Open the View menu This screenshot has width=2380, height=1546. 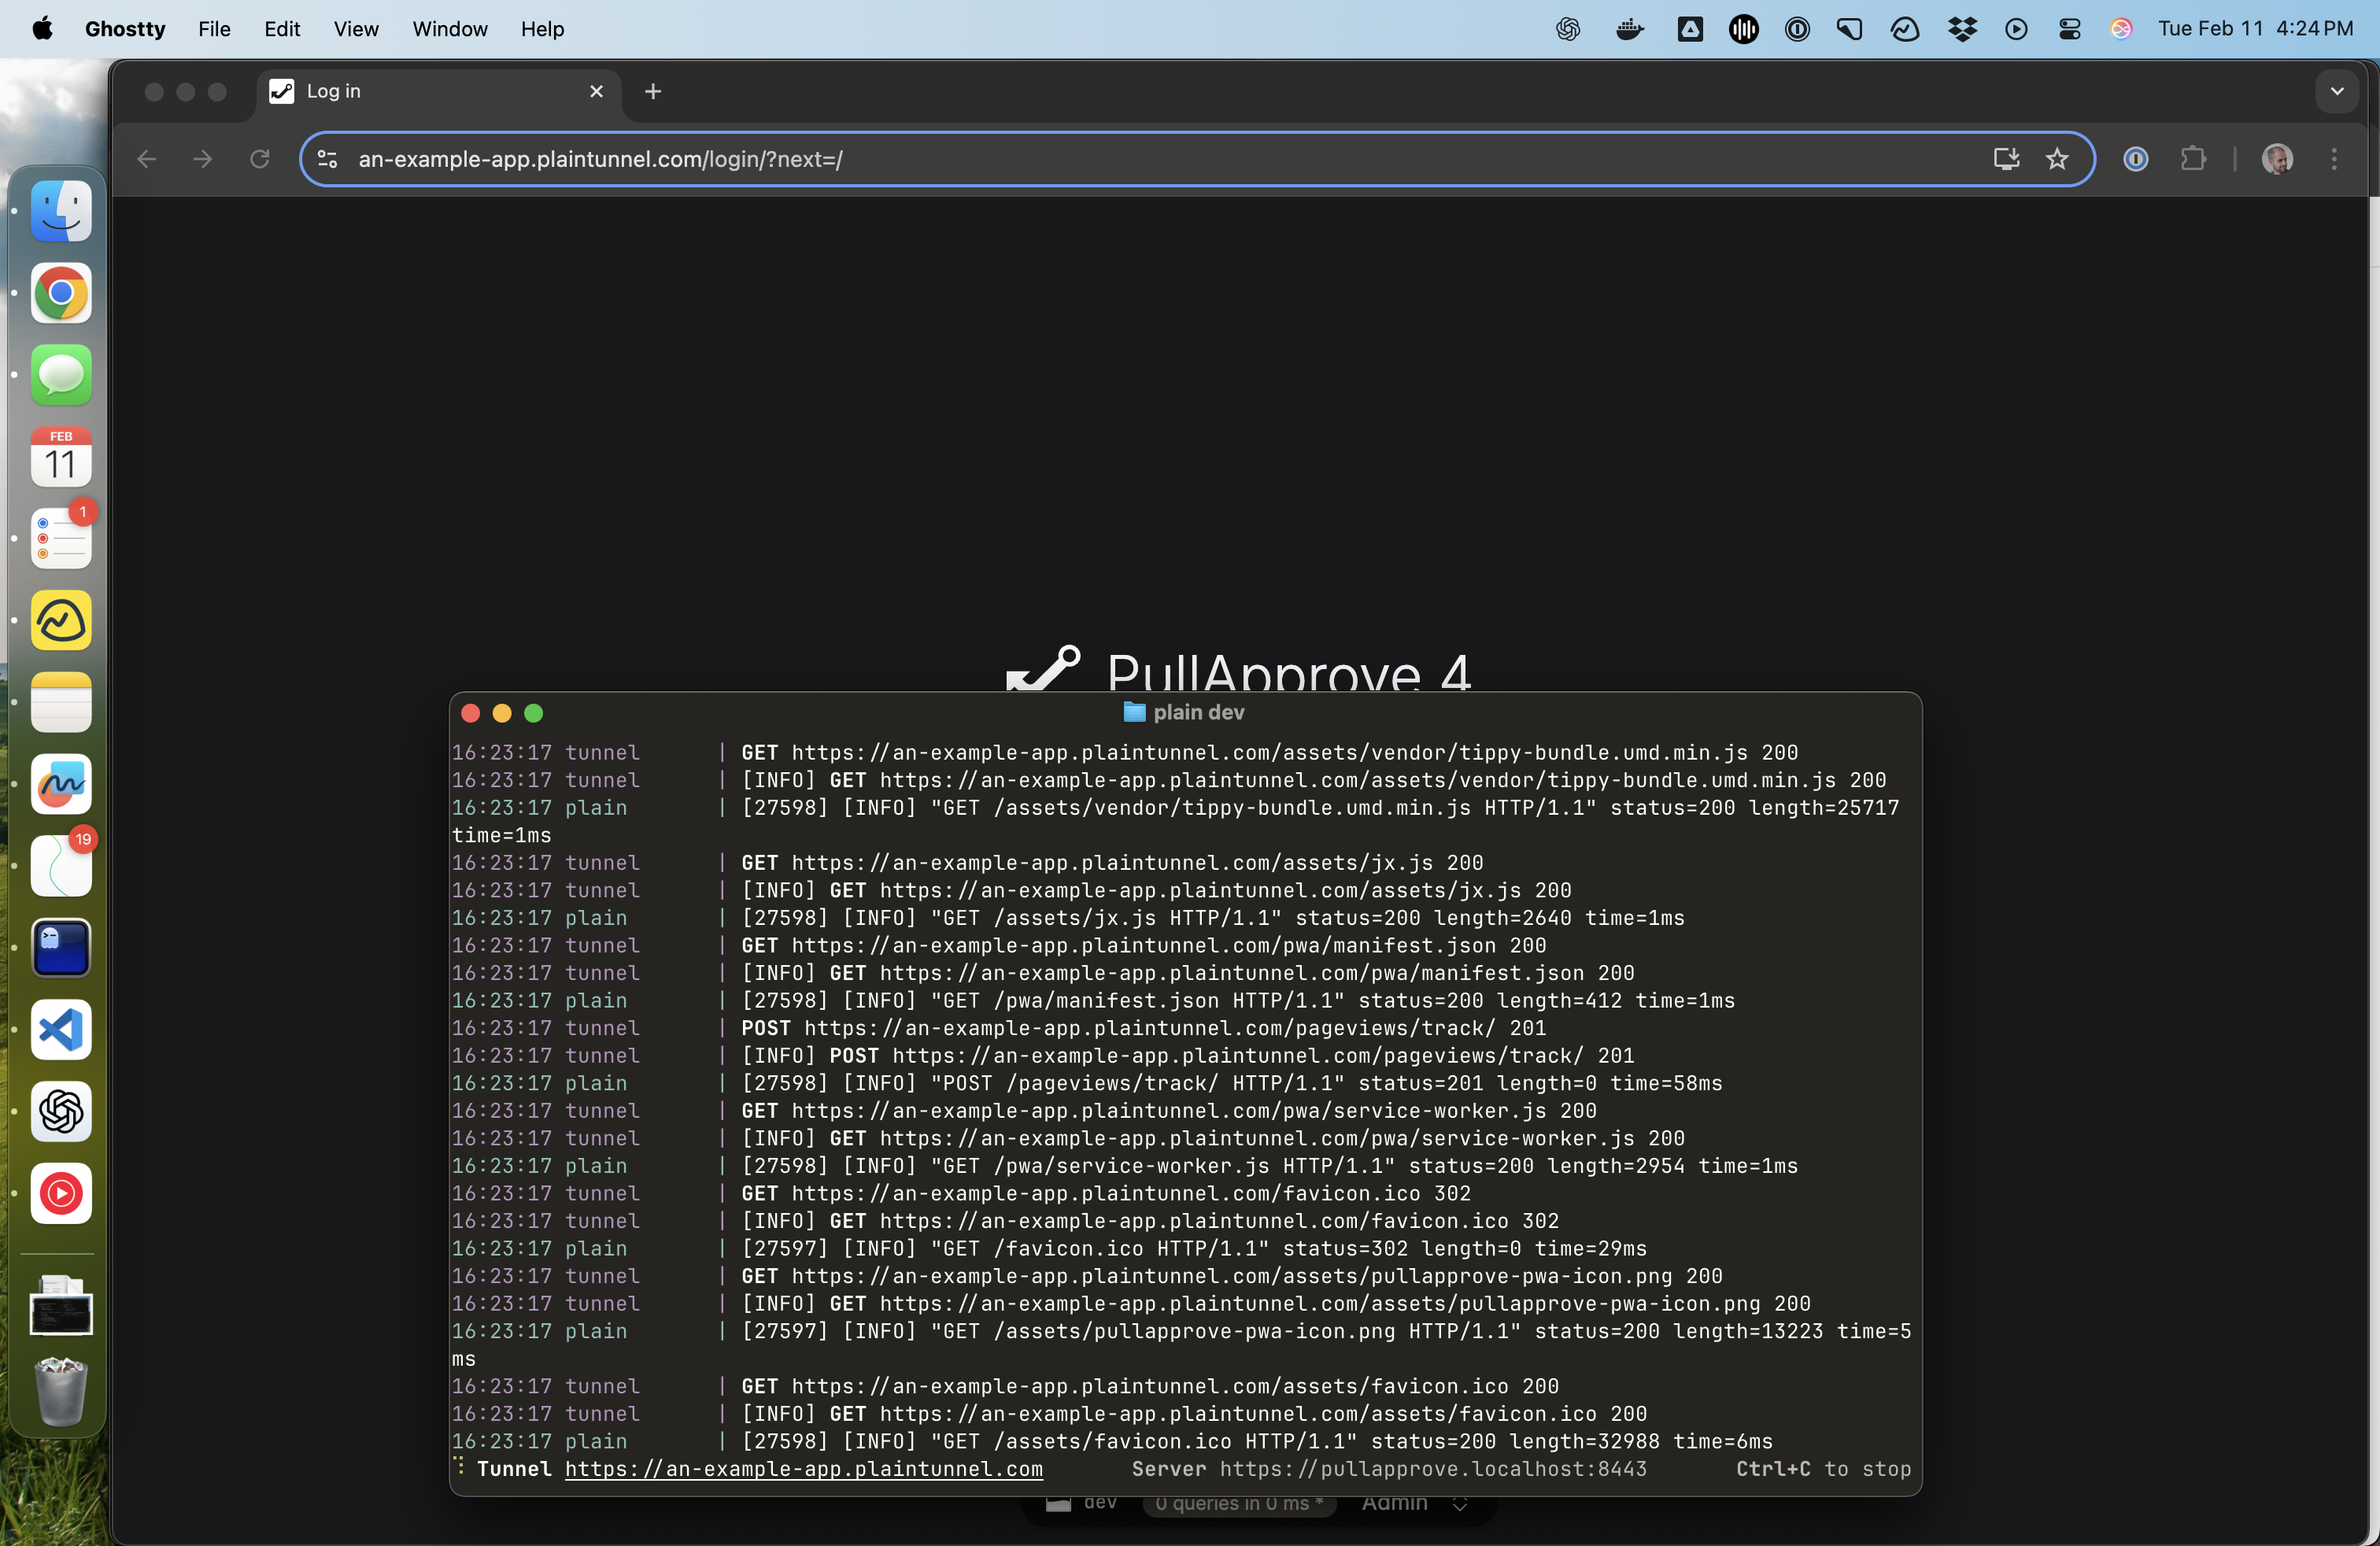click(x=356, y=29)
